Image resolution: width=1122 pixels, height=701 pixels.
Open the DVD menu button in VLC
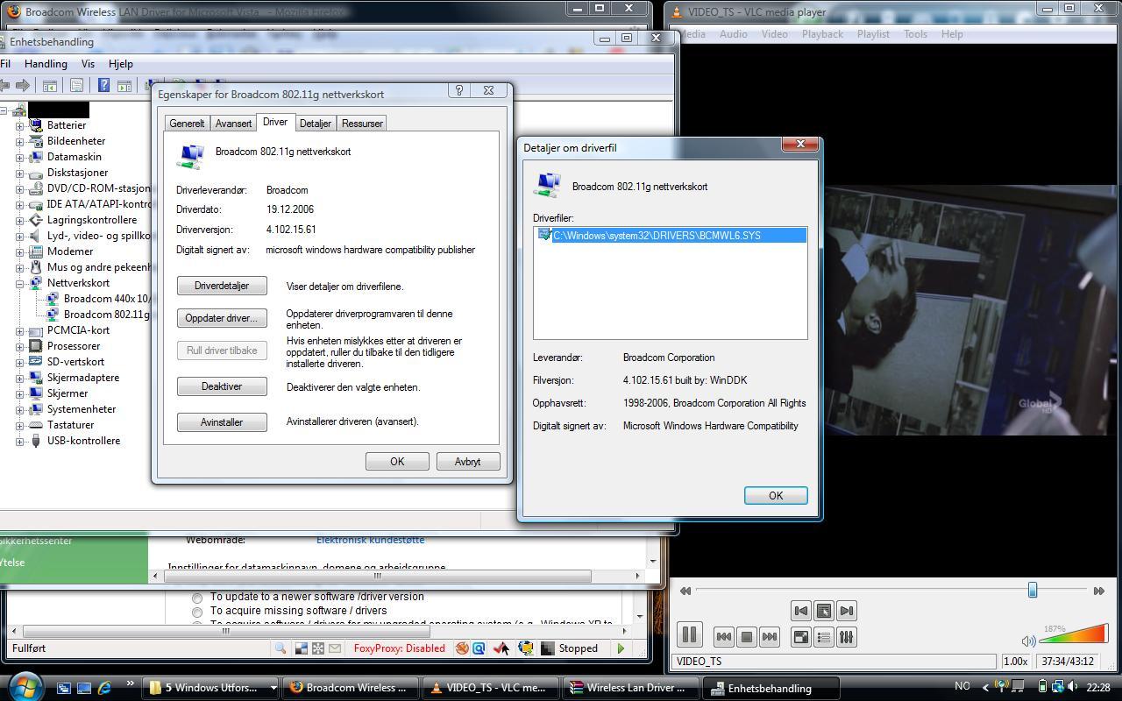(824, 611)
